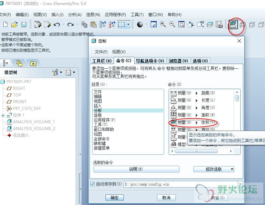The height and width of the screenshot is (205, 265).
Task: Open file with folder icon
Action: click(14, 24)
